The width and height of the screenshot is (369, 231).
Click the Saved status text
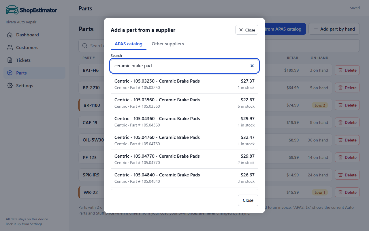tap(355, 8)
